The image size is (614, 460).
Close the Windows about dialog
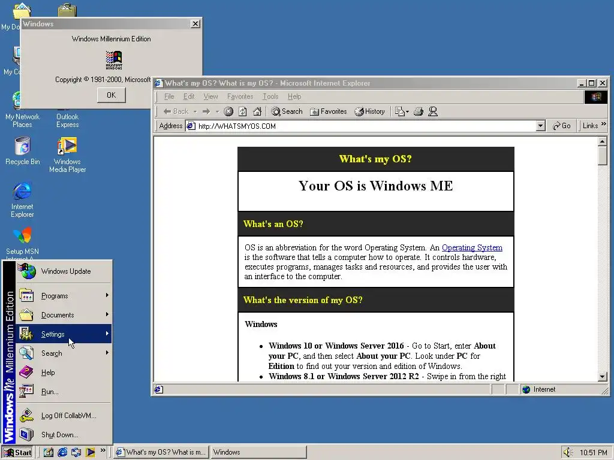pos(195,24)
